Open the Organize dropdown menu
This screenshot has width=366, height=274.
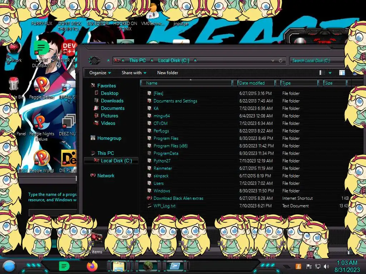pyautogui.click(x=100, y=73)
